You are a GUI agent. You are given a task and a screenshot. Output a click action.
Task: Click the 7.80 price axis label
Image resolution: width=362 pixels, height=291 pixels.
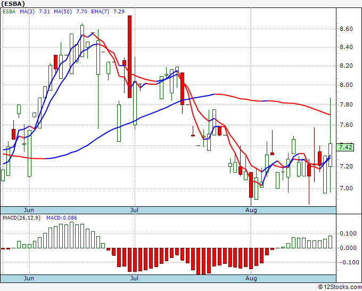point(347,104)
